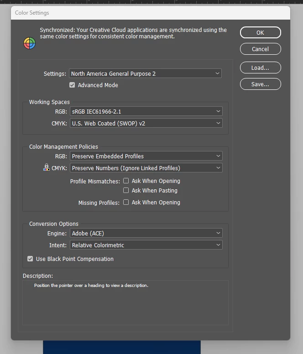Enable Missing Profiles Ask When Opening
Screen dimensions: 303x354
[x=126, y=202]
